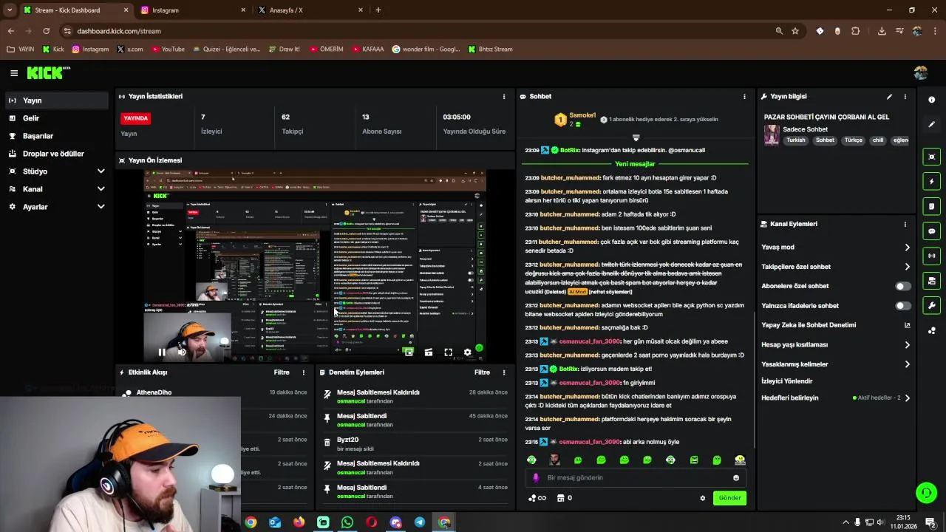Toggle the chat bubble widget icon in the right rail
This screenshot has width=946, height=532.
click(x=931, y=231)
